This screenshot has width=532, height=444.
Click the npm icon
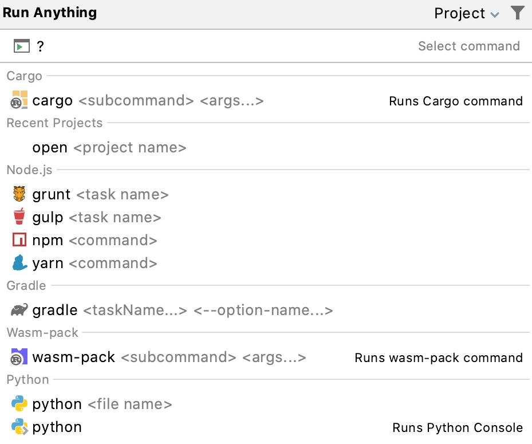tap(20, 240)
